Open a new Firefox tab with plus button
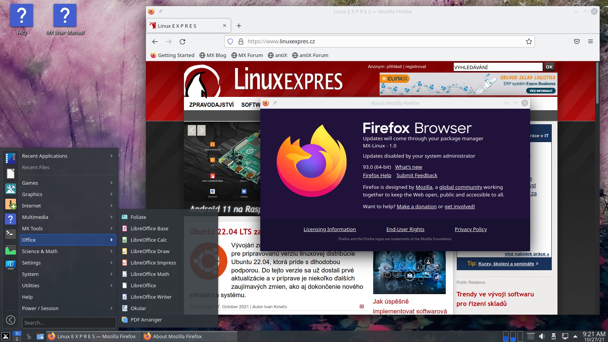 pos(239,26)
